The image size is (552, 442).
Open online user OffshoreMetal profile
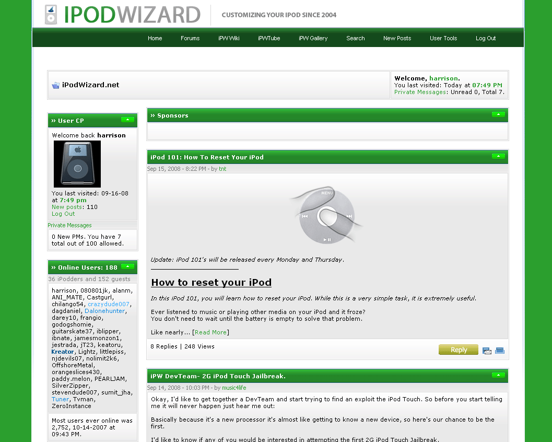point(73,365)
